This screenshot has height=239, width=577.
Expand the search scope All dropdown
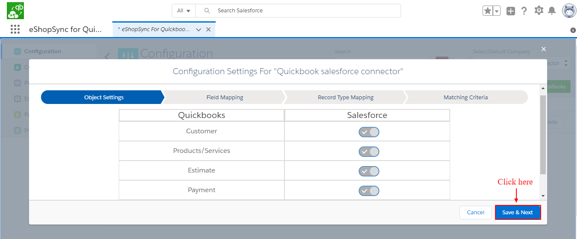point(184,11)
